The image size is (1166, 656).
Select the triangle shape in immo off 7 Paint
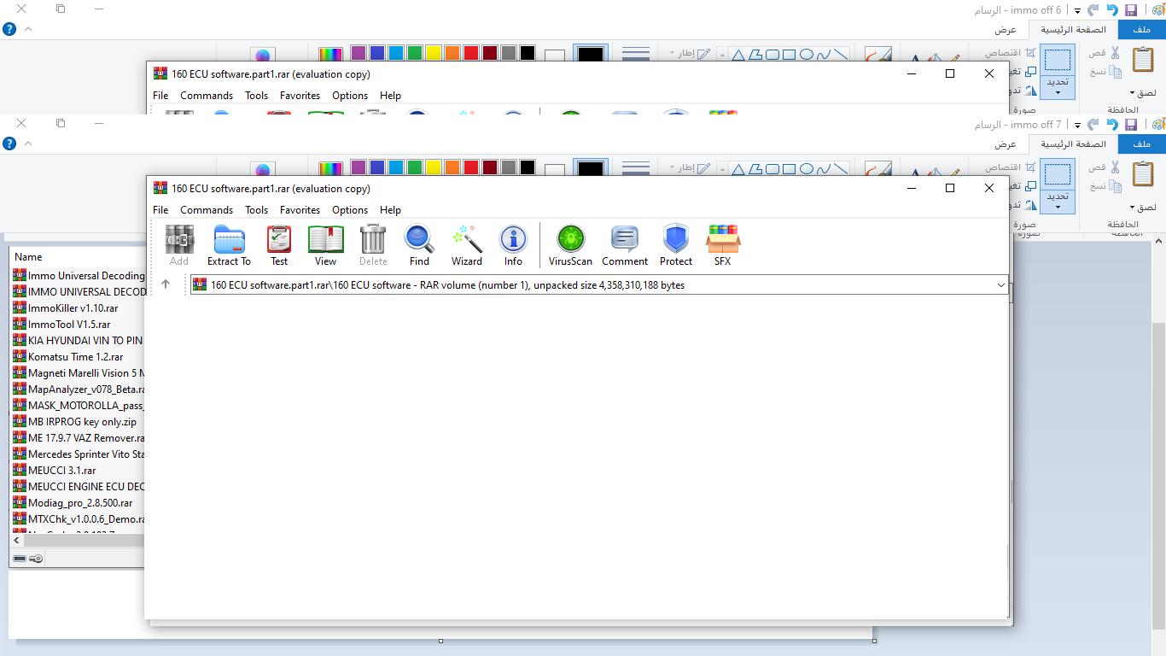point(737,168)
